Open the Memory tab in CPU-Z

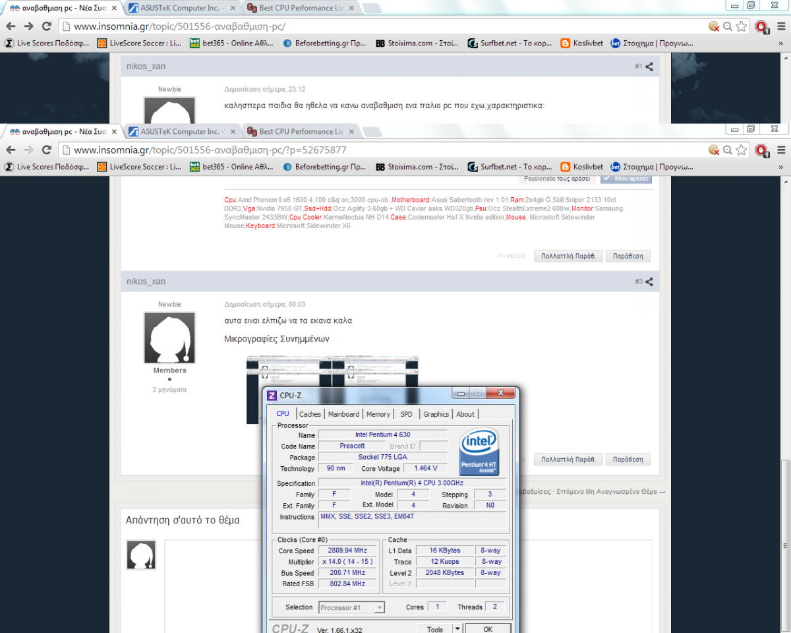click(378, 414)
